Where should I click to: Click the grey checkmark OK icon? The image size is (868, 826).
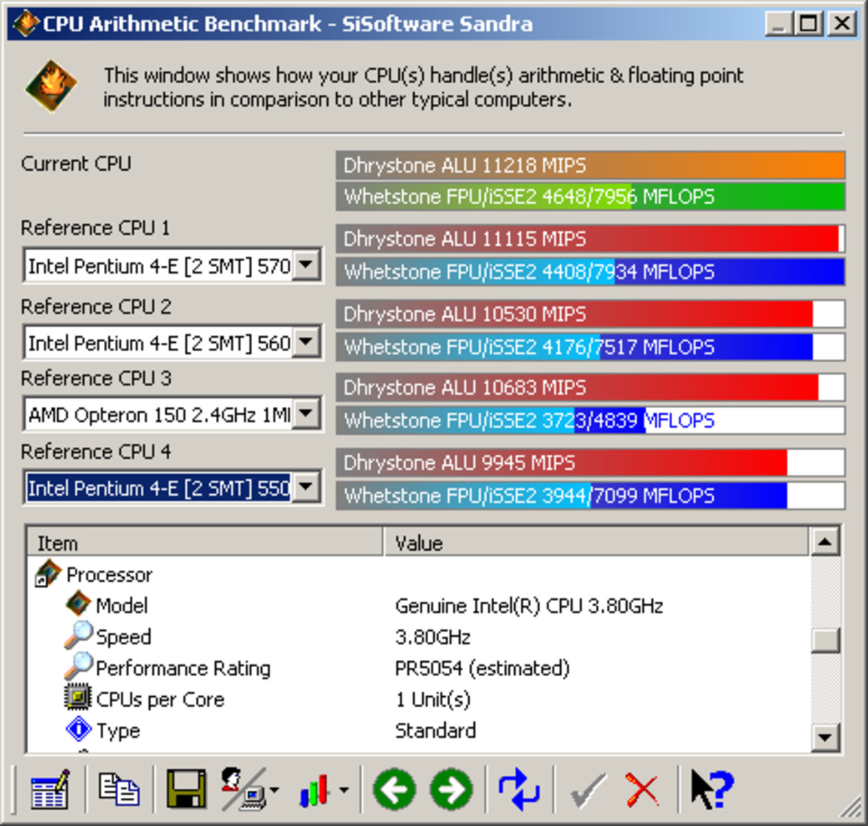588,790
